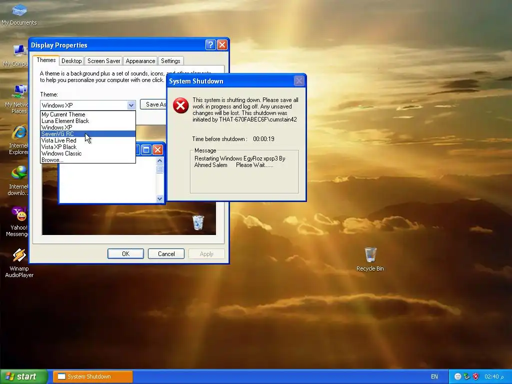Click Cancel in Display Properties
Image resolution: width=512 pixels, height=384 pixels.
coord(166,253)
